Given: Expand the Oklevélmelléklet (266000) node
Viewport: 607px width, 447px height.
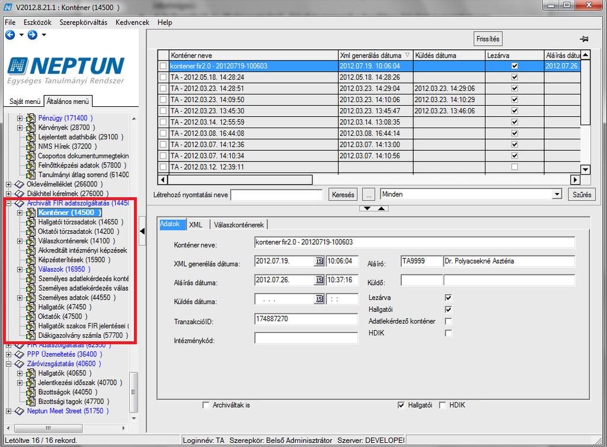Looking at the screenshot, I should (8, 184).
